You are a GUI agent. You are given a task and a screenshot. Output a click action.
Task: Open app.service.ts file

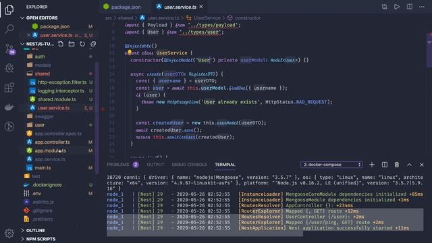[x=50, y=159]
